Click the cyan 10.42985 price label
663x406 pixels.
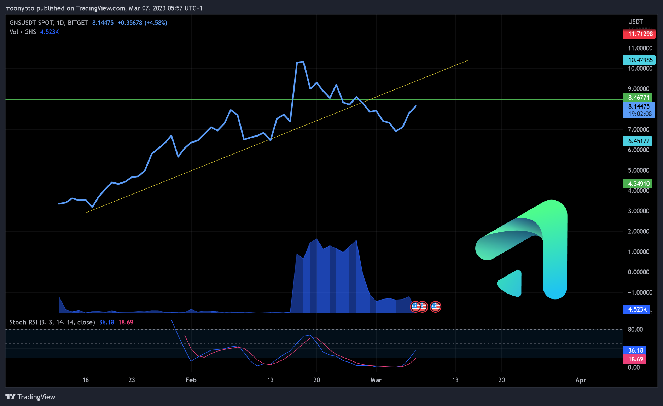[639, 60]
